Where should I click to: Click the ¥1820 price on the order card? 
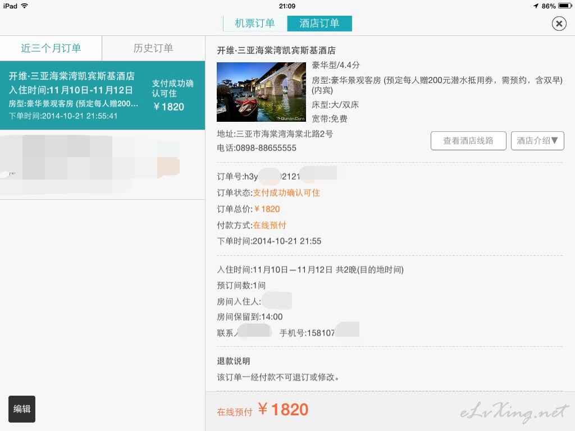click(168, 107)
